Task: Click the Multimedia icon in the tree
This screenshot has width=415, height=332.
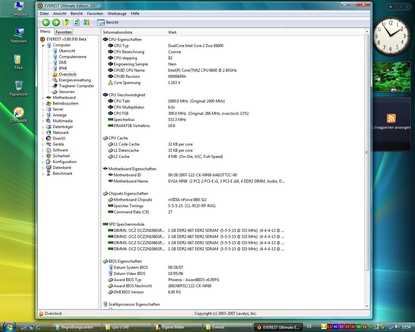Action: point(49,121)
